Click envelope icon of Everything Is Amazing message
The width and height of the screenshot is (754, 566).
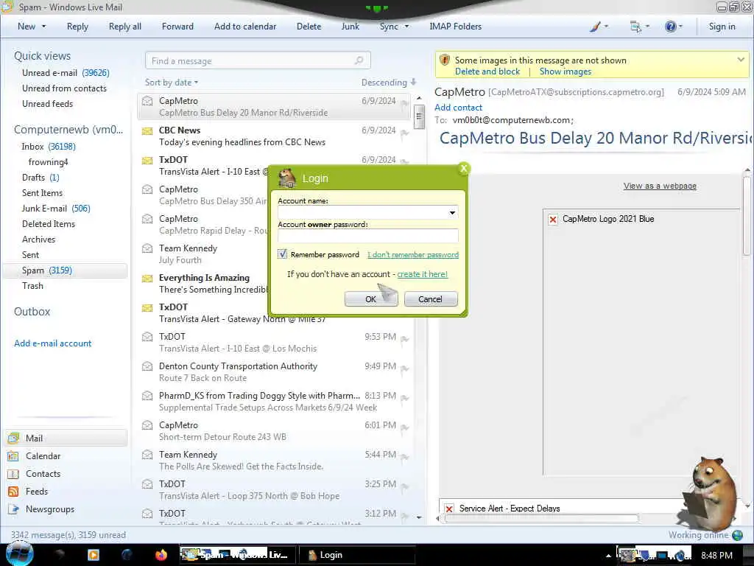tap(147, 278)
